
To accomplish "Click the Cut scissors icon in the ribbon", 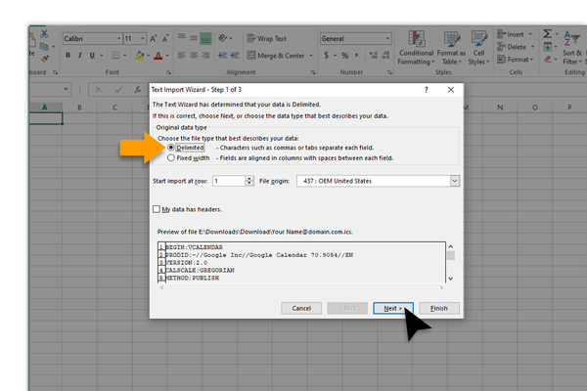I will pos(45,34).
